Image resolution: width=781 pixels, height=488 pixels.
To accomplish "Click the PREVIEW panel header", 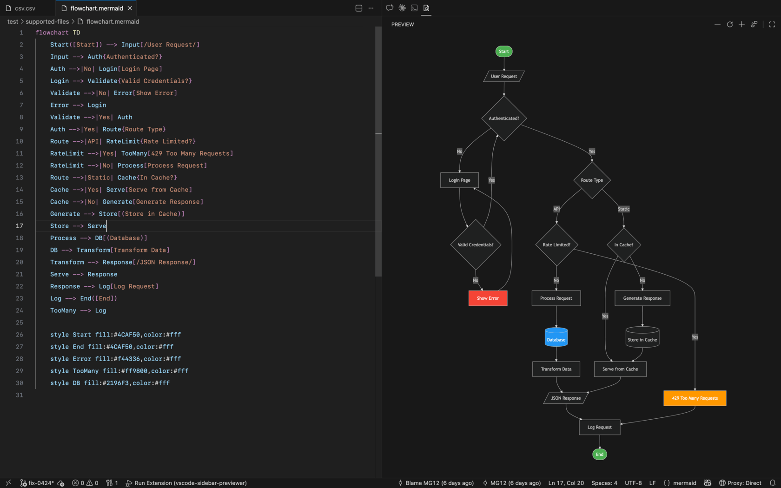I will [x=403, y=24].
